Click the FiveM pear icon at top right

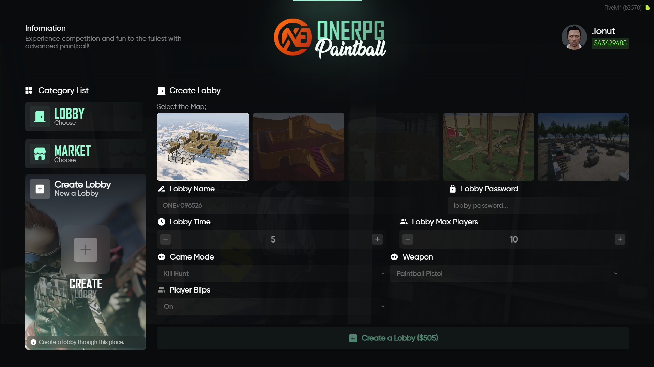647,7
